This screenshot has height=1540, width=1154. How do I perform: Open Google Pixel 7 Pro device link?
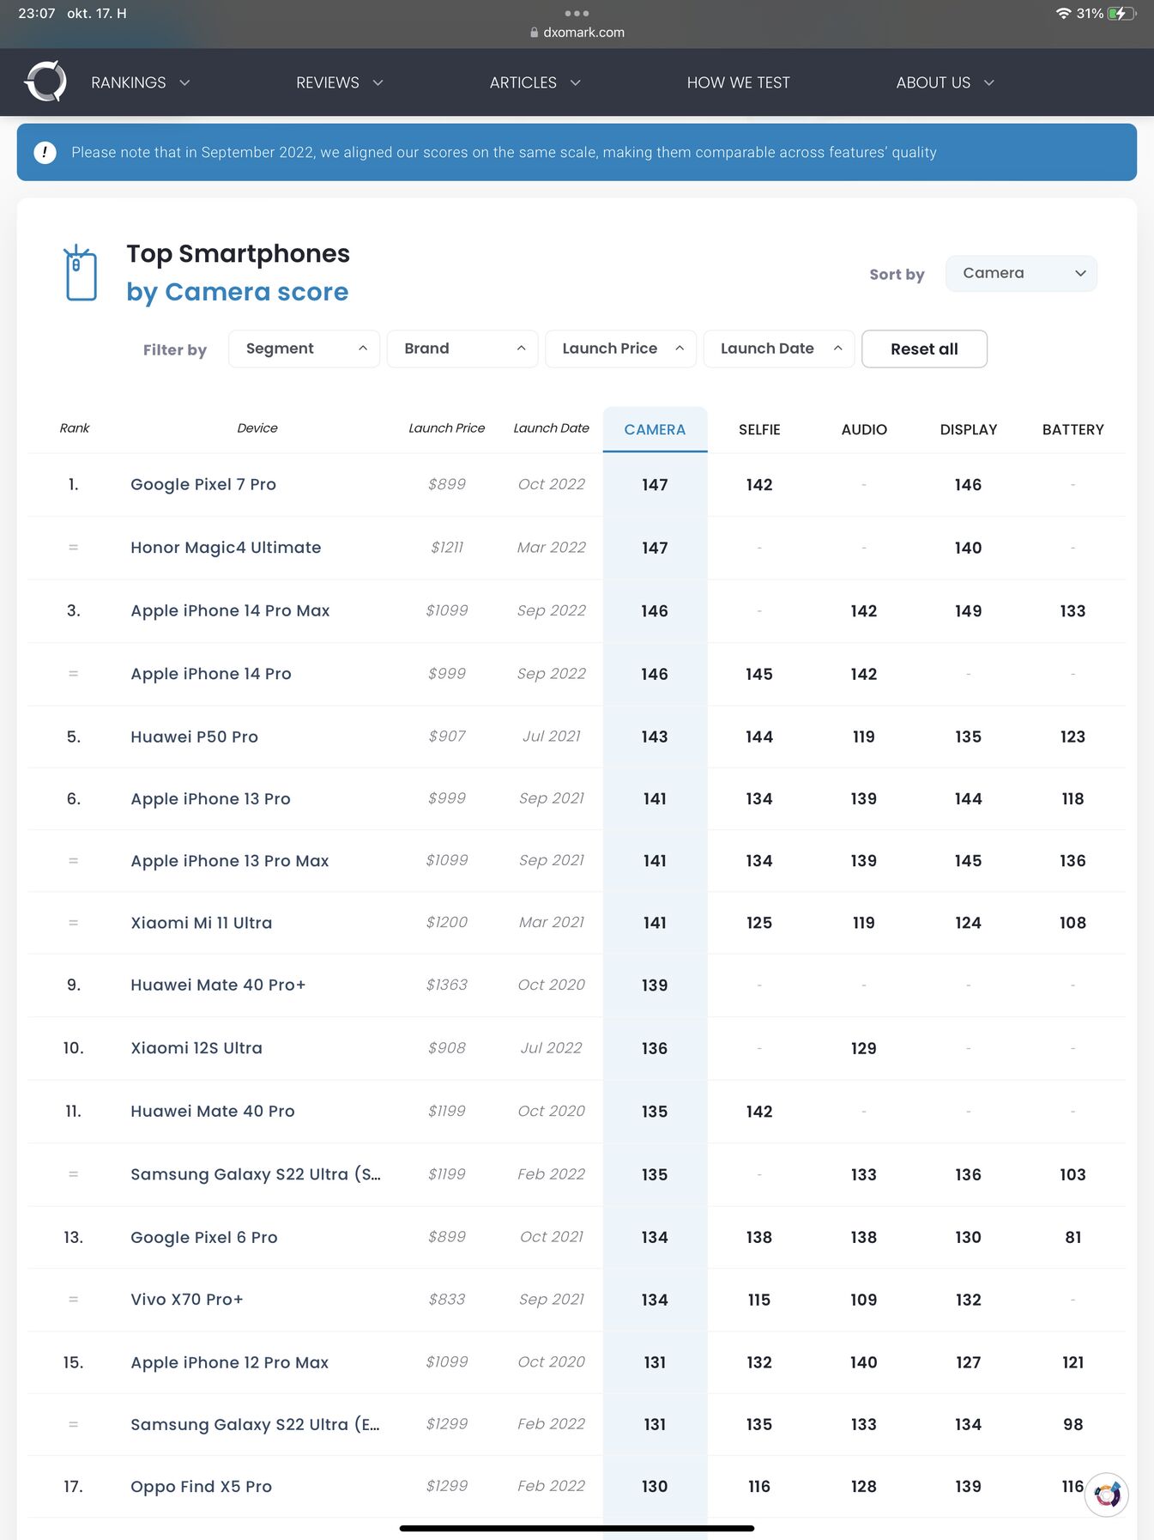point(203,484)
